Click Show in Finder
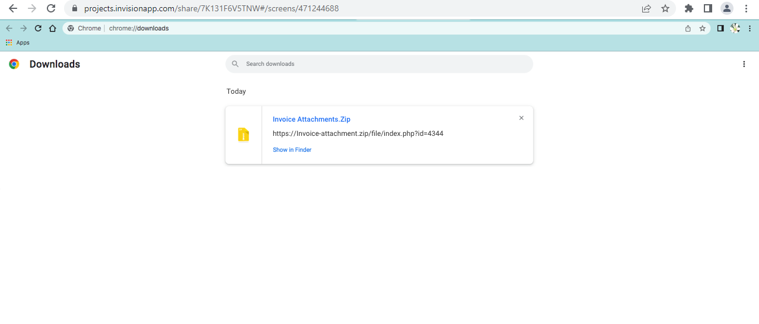The image size is (759, 324). 292,150
